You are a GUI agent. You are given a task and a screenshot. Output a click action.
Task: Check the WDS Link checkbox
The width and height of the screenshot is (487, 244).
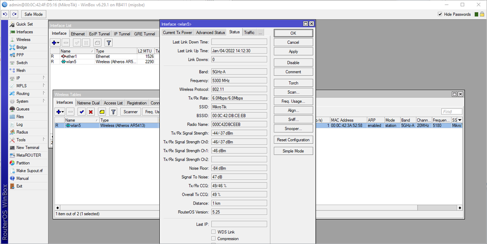(x=213, y=232)
